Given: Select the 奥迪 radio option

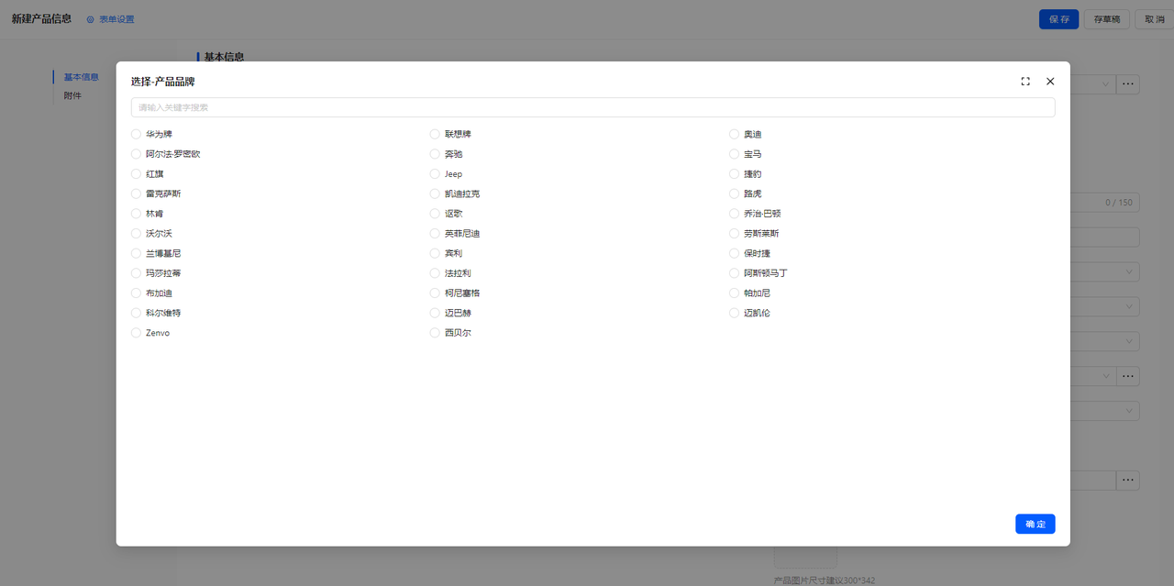Looking at the screenshot, I should pos(735,134).
